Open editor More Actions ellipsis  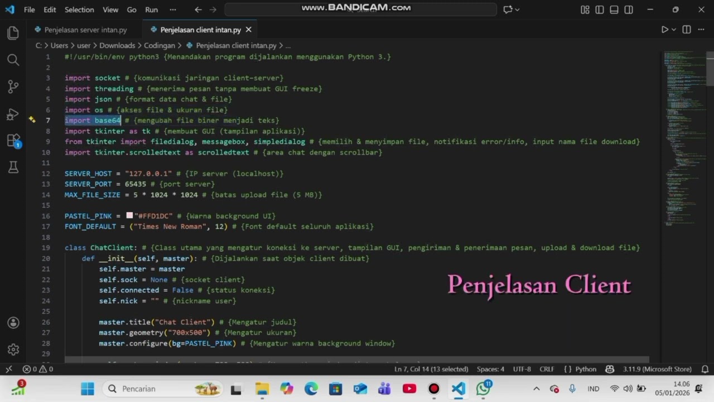tap(702, 30)
